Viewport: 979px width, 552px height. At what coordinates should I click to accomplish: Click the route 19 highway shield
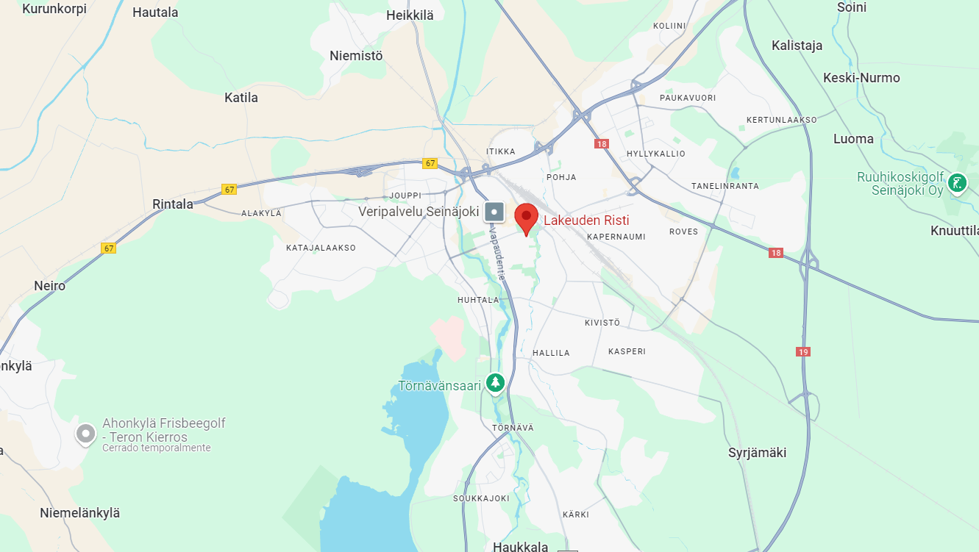pos(803,352)
